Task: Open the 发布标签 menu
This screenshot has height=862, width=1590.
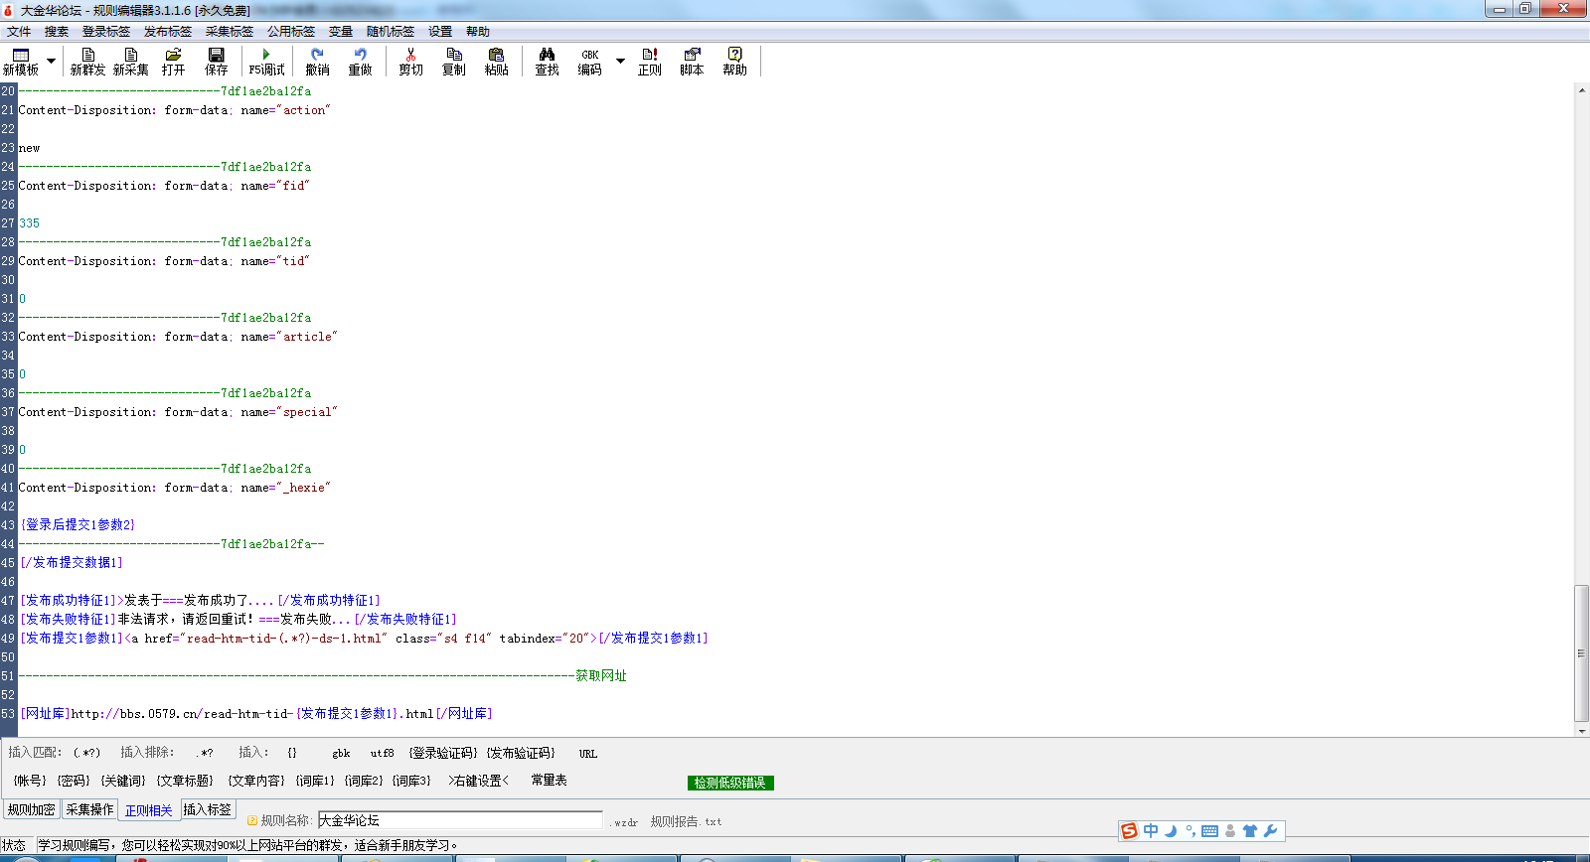Action: [x=168, y=32]
